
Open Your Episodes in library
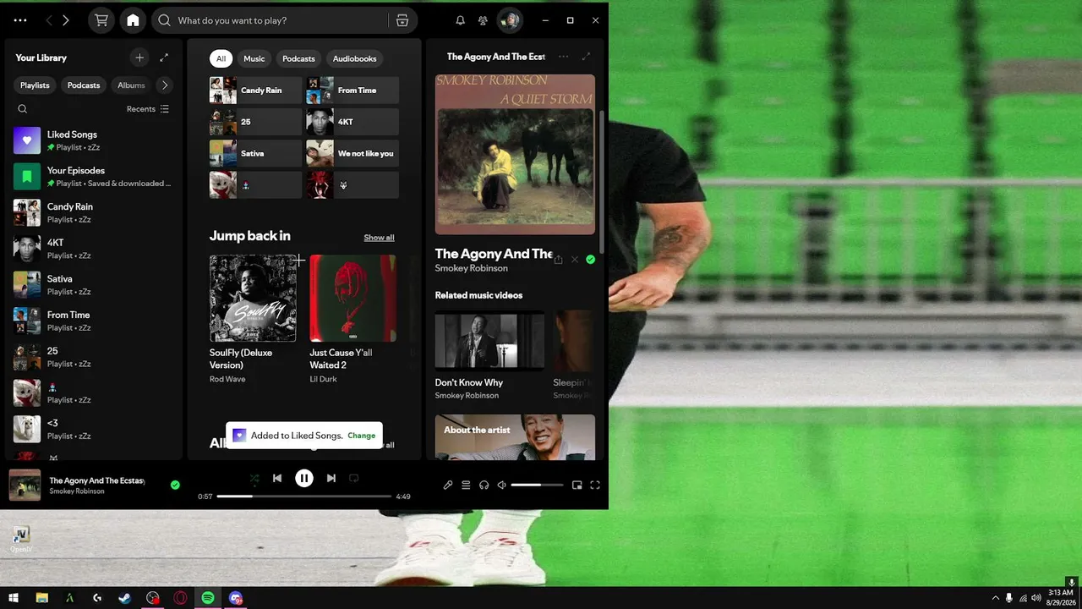[x=93, y=177]
